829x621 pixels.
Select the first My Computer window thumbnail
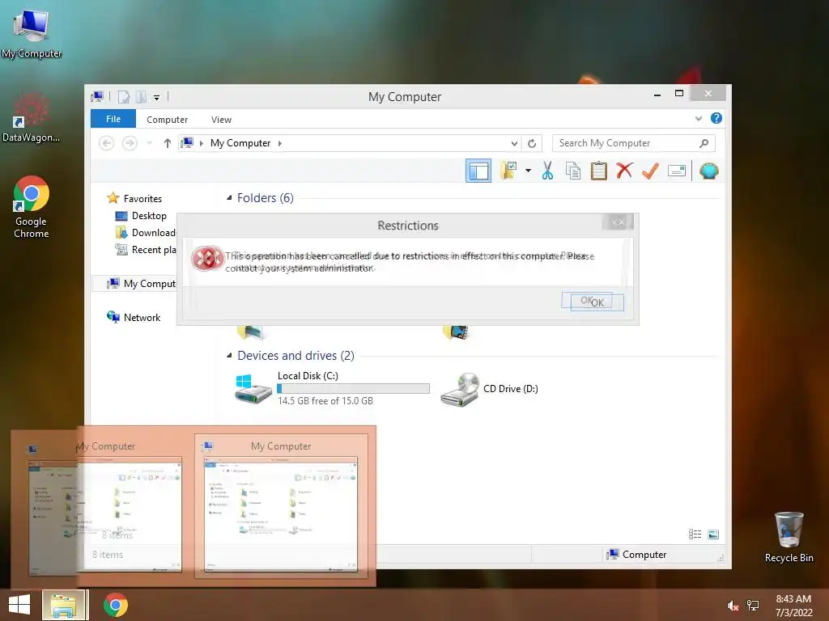pos(104,506)
